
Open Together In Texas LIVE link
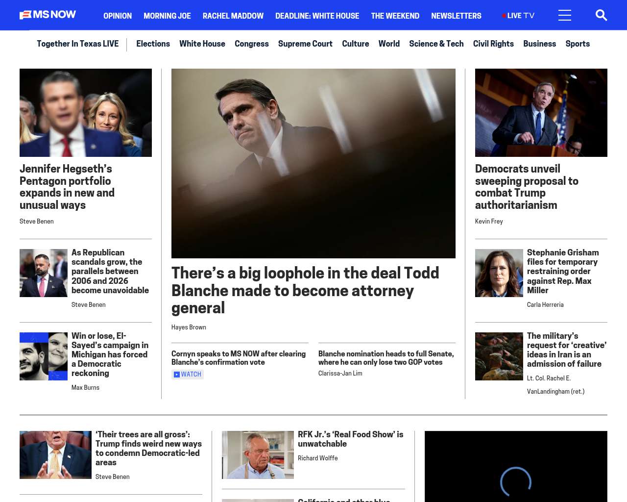click(x=78, y=44)
